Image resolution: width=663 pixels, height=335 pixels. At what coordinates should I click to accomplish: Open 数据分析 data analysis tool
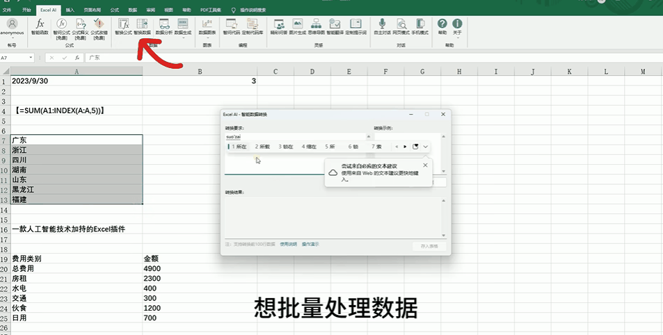[x=164, y=24]
